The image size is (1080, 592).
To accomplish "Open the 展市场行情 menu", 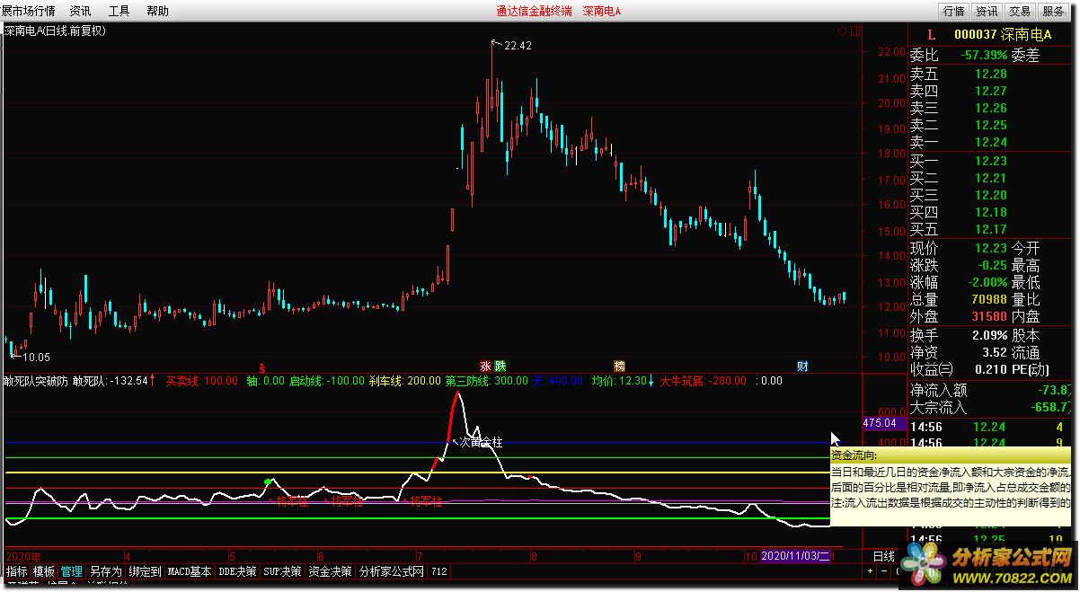I will (x=28, y=11).
